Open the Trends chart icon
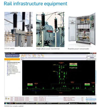Screen dimensions: 100x108 (x=29, y=56)
